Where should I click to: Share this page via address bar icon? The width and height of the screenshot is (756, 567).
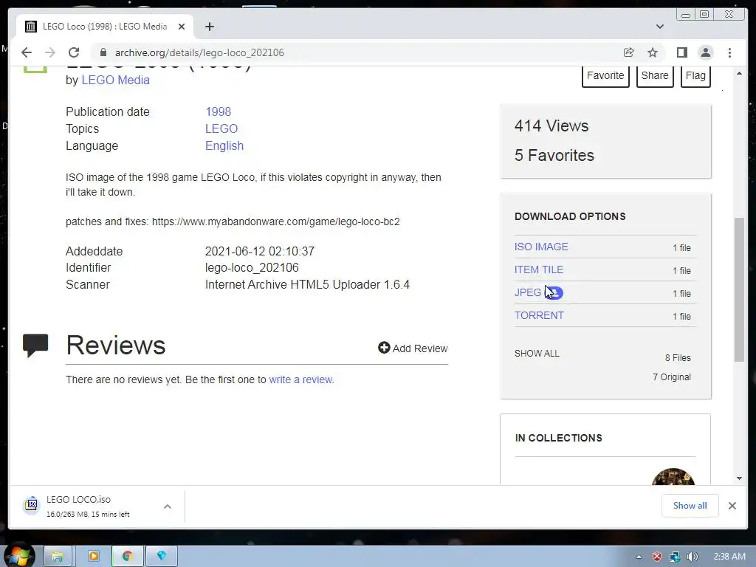[x=629, y=52]
